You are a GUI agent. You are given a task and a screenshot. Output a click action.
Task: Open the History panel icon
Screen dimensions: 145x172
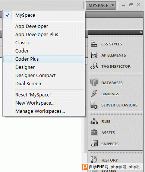(x=94, y=160)
